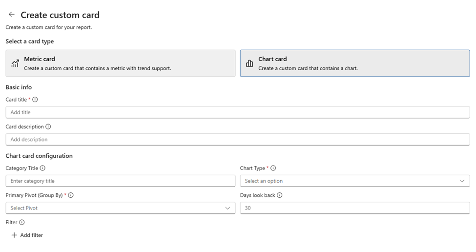The height and width of the screenshot is (252, 476).
Task: Click the Add description text field
Action: point(237,140)
